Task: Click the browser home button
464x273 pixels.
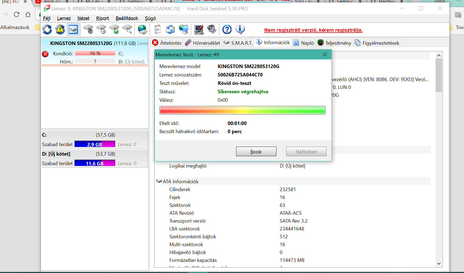Action: (x=28, y=14)
